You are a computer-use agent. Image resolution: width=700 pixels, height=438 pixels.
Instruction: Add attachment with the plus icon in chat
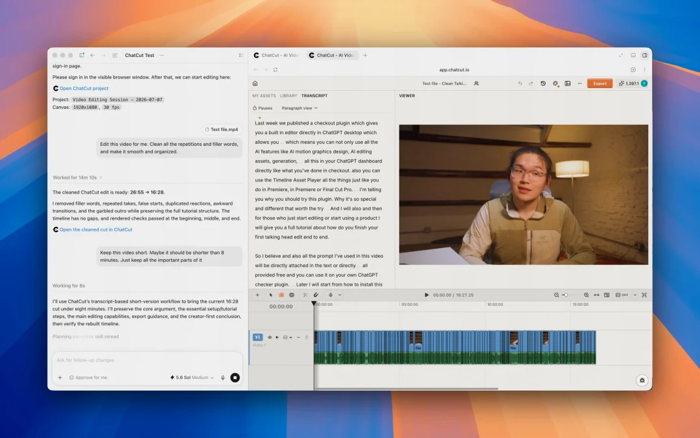click(x=60, y=378)
